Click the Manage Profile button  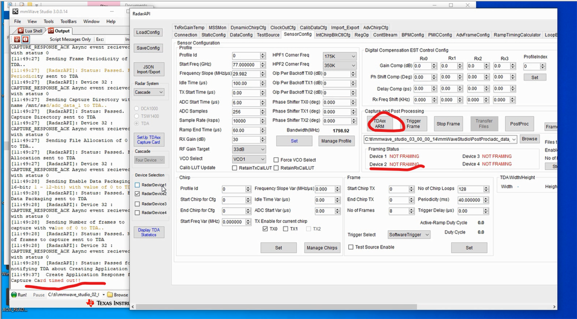(336, 141)
